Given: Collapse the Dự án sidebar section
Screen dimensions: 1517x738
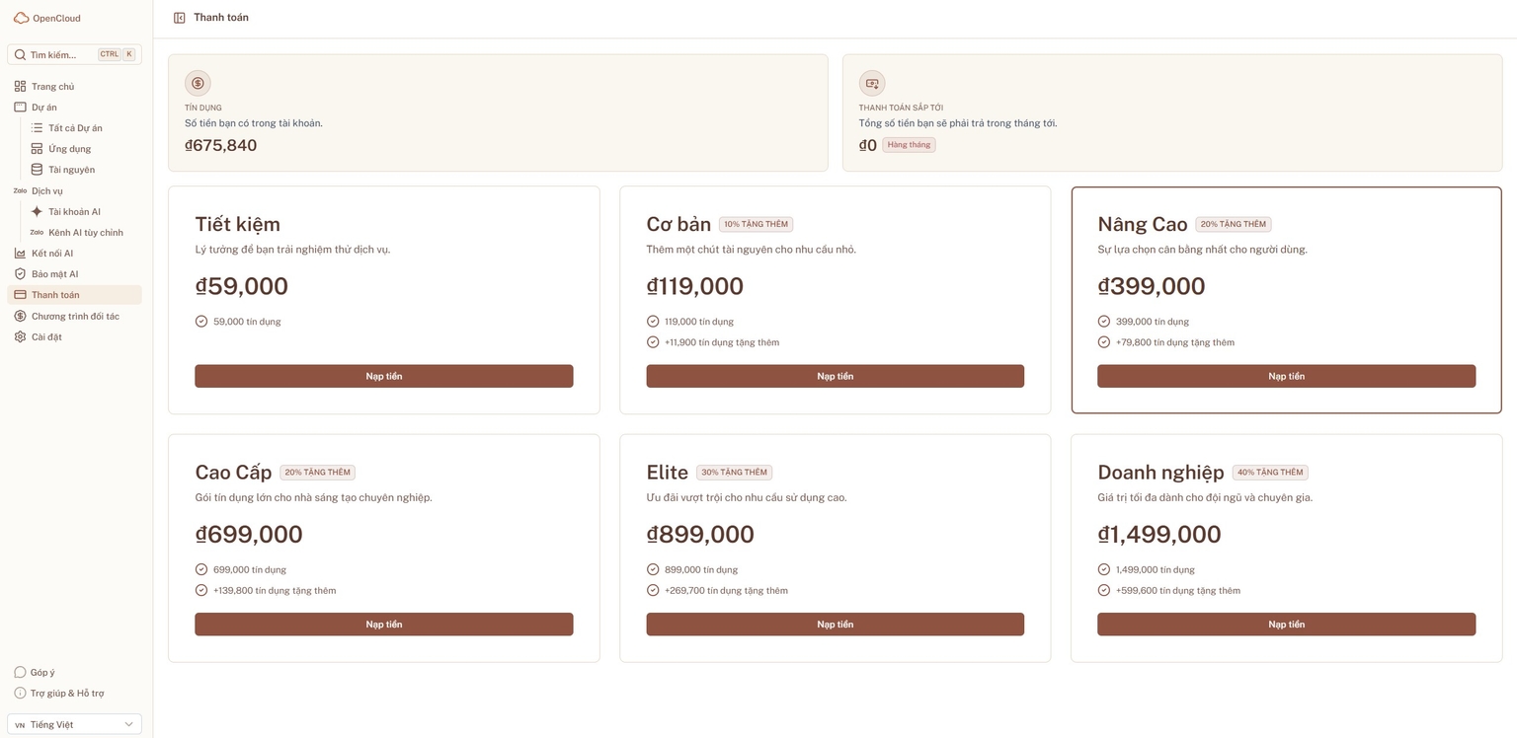Looking at the screenshot, I should (x=44, y=108).
